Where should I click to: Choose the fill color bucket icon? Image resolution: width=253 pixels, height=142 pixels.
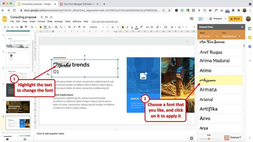point(70,27)
